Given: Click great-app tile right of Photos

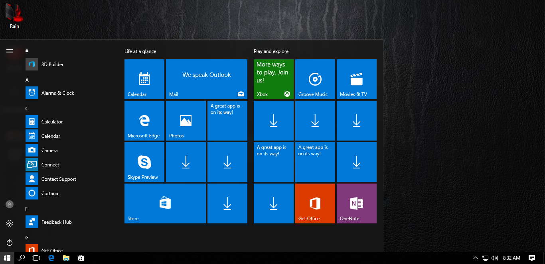Looking at the screenshot, I should [227, 121].
